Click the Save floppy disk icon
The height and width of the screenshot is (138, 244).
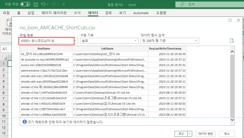(x=36, y=4)
